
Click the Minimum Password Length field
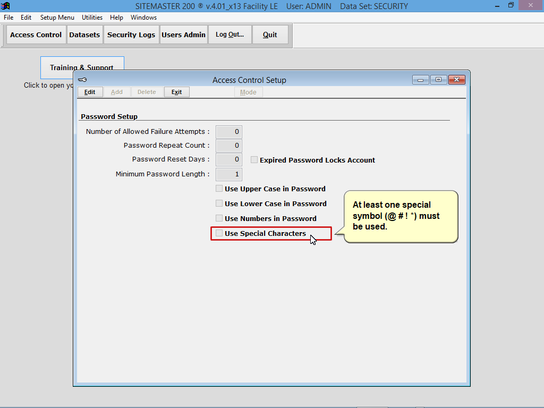(229, 174)
